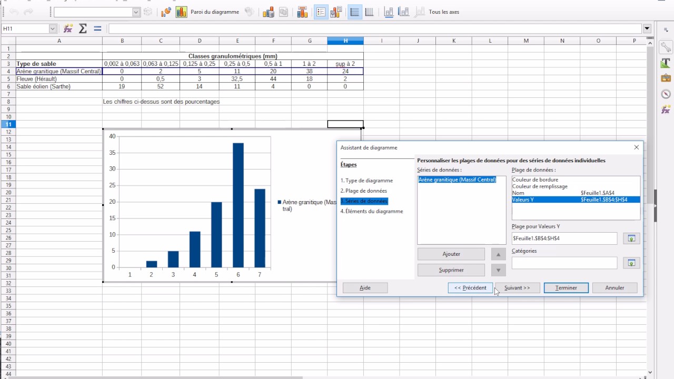Click the Plage pour Valeurs Y field
674x379 pixels.
coord(564,238)
